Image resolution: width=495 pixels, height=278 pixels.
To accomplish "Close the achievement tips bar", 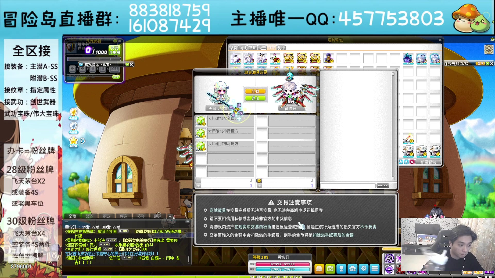I will click(x=131, y=64).
